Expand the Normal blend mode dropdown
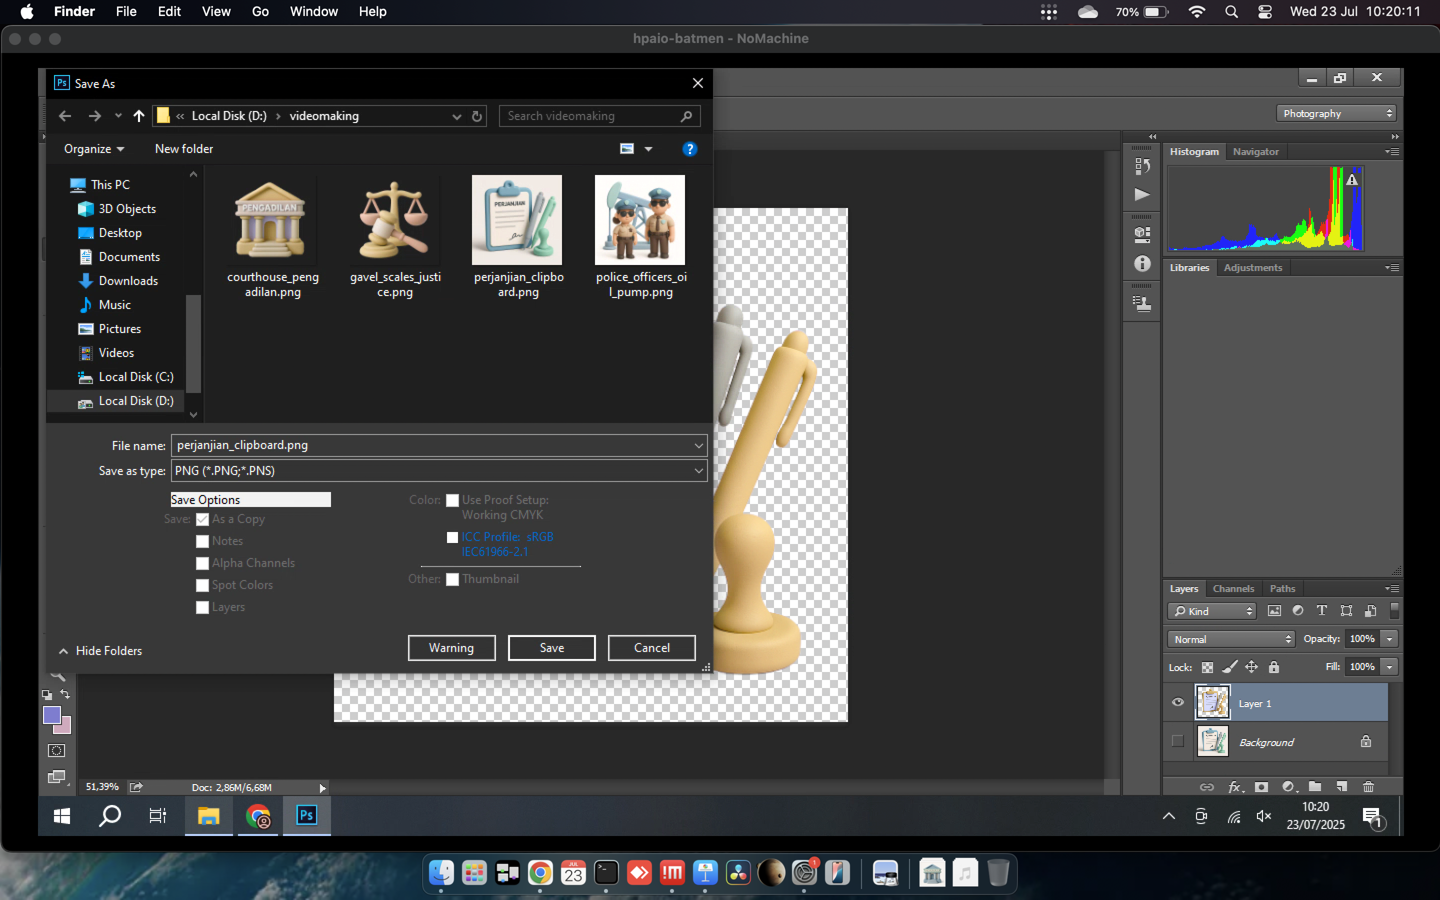The height and width of the screenshot is (900, 1440). pyautogui.click(x=1231, y=638)
